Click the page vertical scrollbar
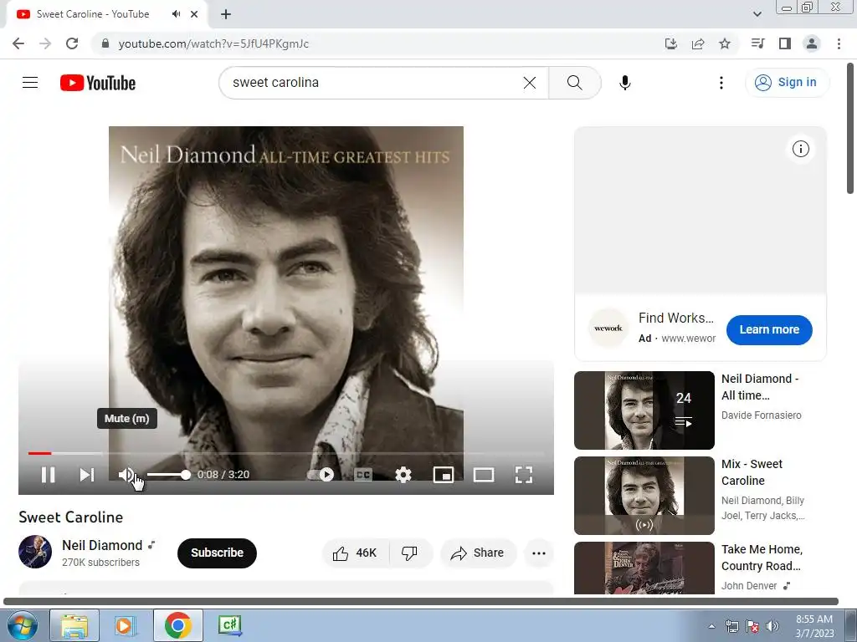Image resolution: width=857 pixels, height=642 pixels. tap(850, 128)
